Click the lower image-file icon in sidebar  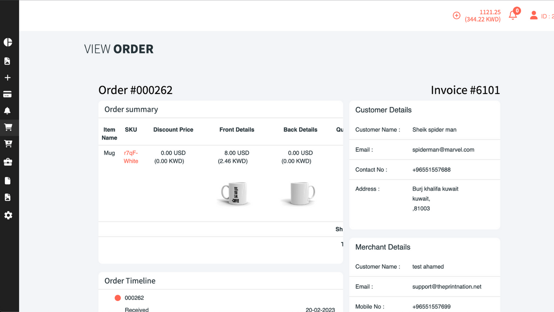pos(8,197)
